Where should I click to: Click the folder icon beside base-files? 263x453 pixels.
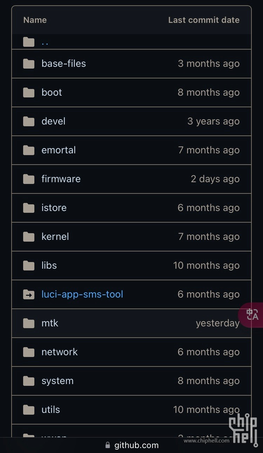tap(29, 64)
